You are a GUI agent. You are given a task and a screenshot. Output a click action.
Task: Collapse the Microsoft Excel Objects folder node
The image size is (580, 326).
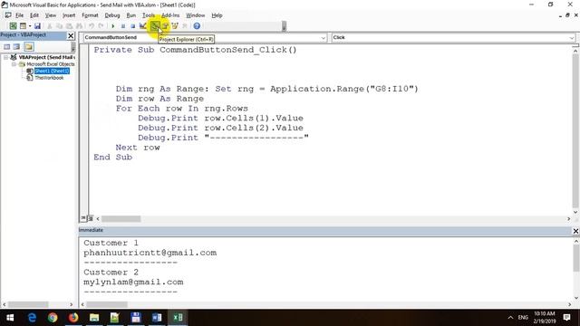click(14, 64)
